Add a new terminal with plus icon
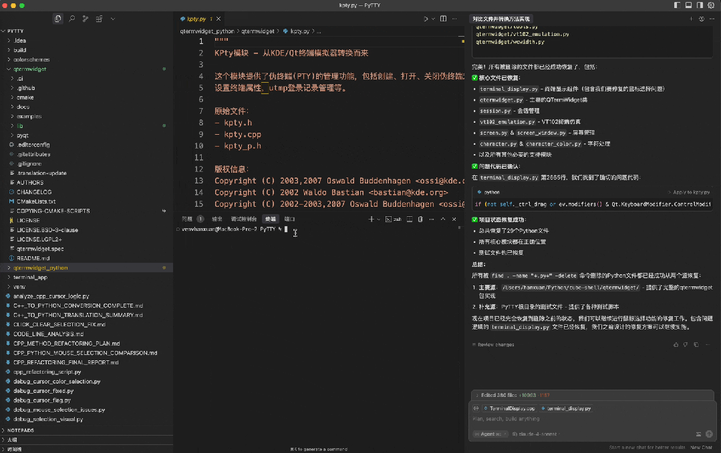Screen dimensions: 721x453 (x=371, y=219)
